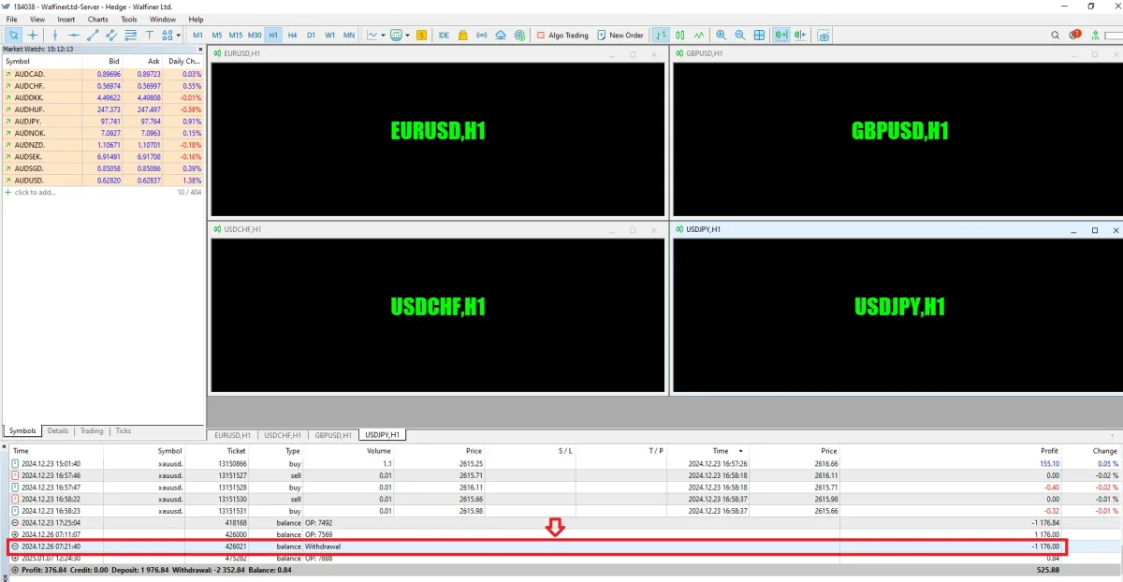Open the Market shopping bag icon
The image size is (1123, 582).
[x=462, y=35]
